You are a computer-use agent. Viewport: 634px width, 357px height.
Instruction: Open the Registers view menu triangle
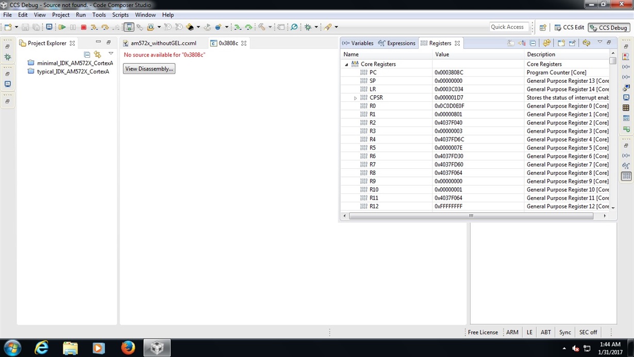(600, 42)
